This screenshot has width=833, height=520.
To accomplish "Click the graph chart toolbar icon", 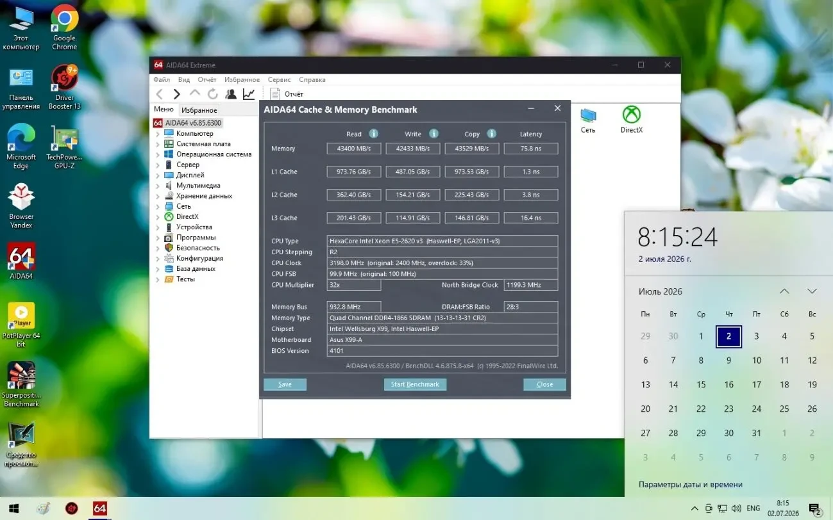I will pyautogui.click(x=248, y=94).
